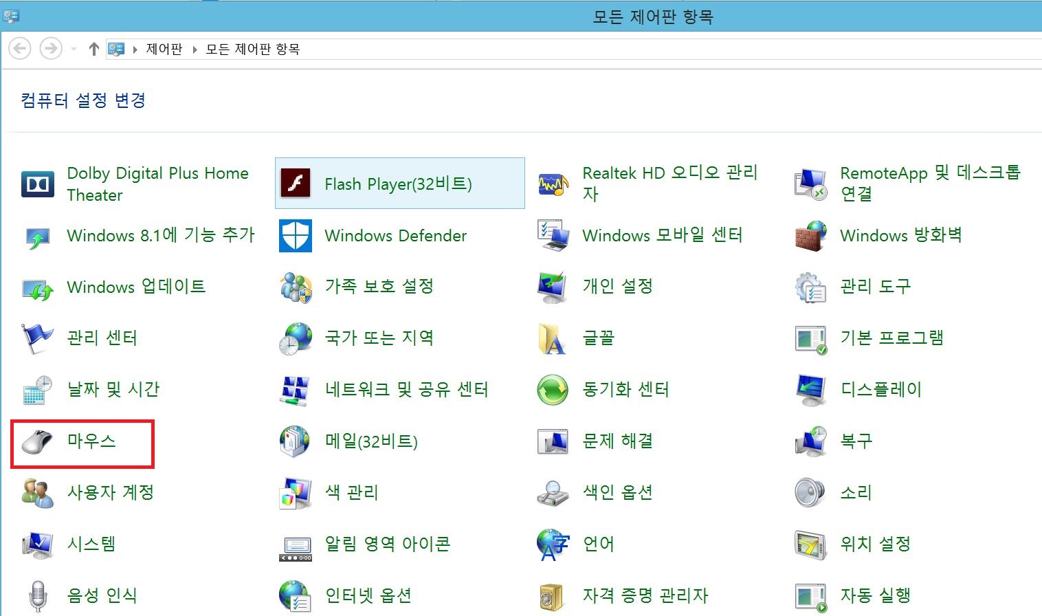Open the 날짜 및 시간 calendar icon
This screenshot has height=616, width=1042.
pyautogui.click(x=38, y=390)
